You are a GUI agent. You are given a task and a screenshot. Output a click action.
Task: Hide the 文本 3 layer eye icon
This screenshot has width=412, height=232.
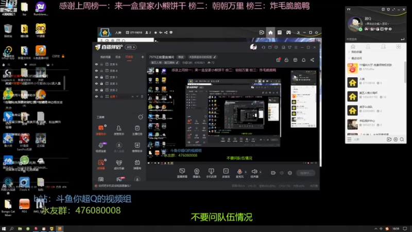96,84
